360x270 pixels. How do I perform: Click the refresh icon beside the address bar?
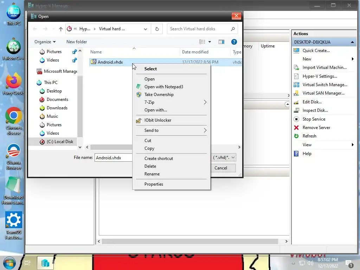pyautogui.click(x=157, y=29)
